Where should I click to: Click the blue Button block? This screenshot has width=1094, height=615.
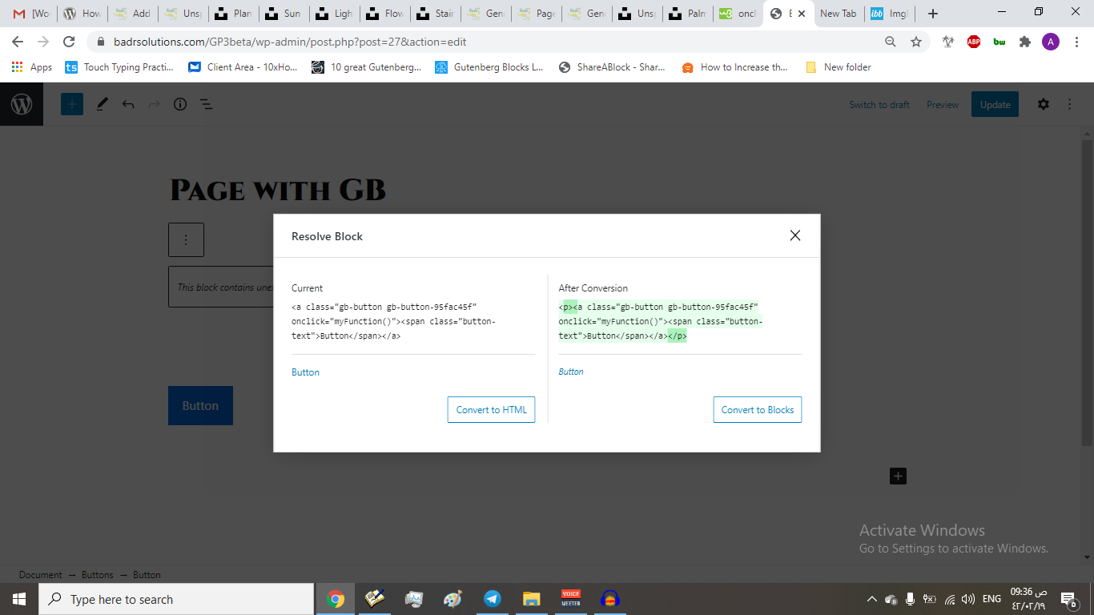pos(200,406)
